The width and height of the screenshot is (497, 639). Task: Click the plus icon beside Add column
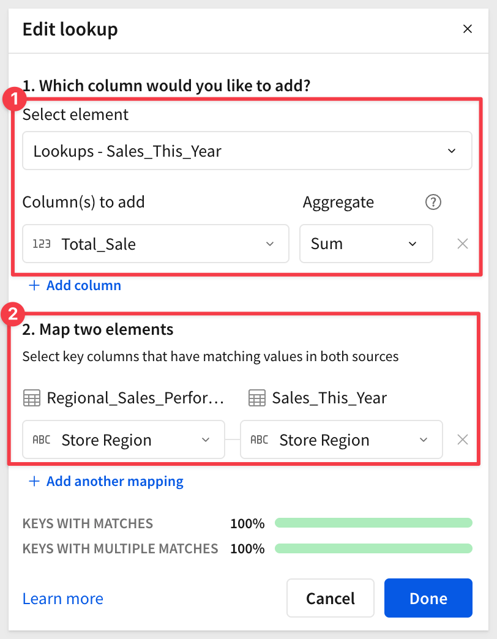click(x=34, y=285)
